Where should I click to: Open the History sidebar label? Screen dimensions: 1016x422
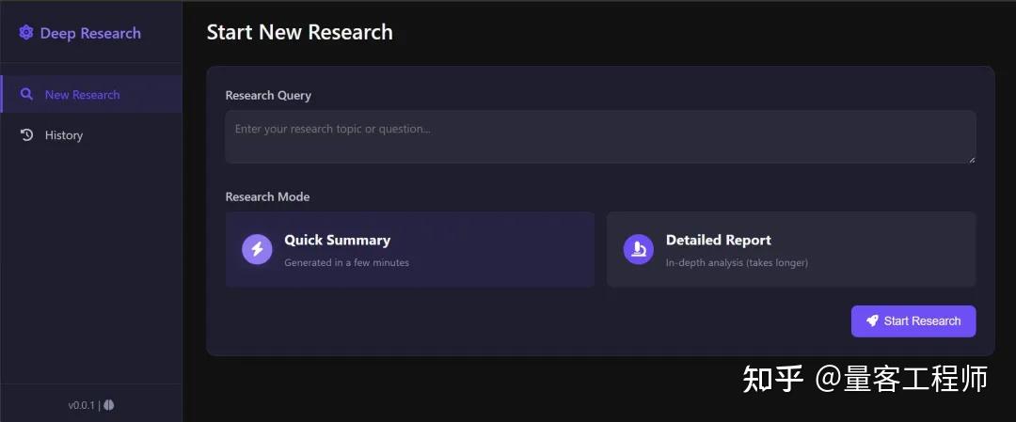click(x=64, y=135)
